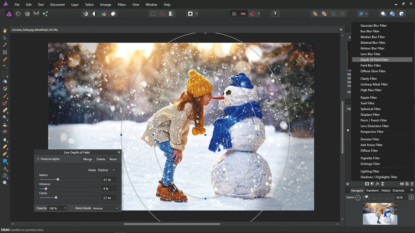Click the Navigator zoom out minus button
This screenshot has height=233, width=415.
[358, 197]
